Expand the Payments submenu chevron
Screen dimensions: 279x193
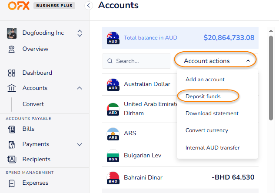click(x=79, y=144)
